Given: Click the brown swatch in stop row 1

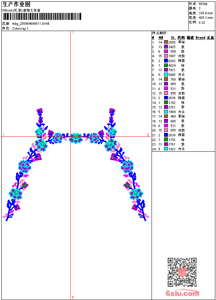Looking at the screenshot, I should click(166, 42).
